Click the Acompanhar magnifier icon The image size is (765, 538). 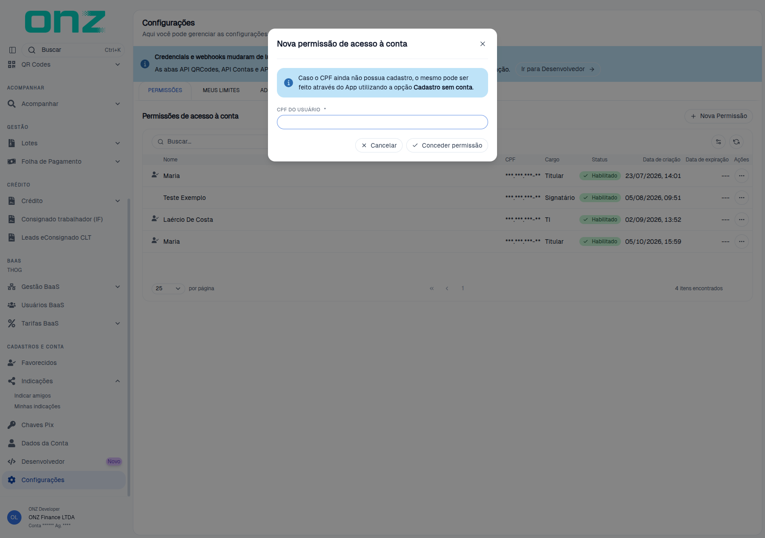(12, 104)
